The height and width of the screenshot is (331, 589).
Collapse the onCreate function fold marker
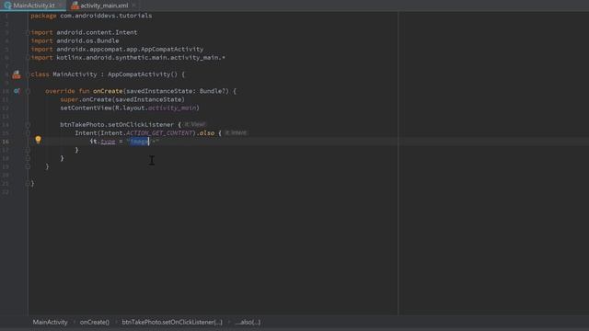click(x=28, y=91)
